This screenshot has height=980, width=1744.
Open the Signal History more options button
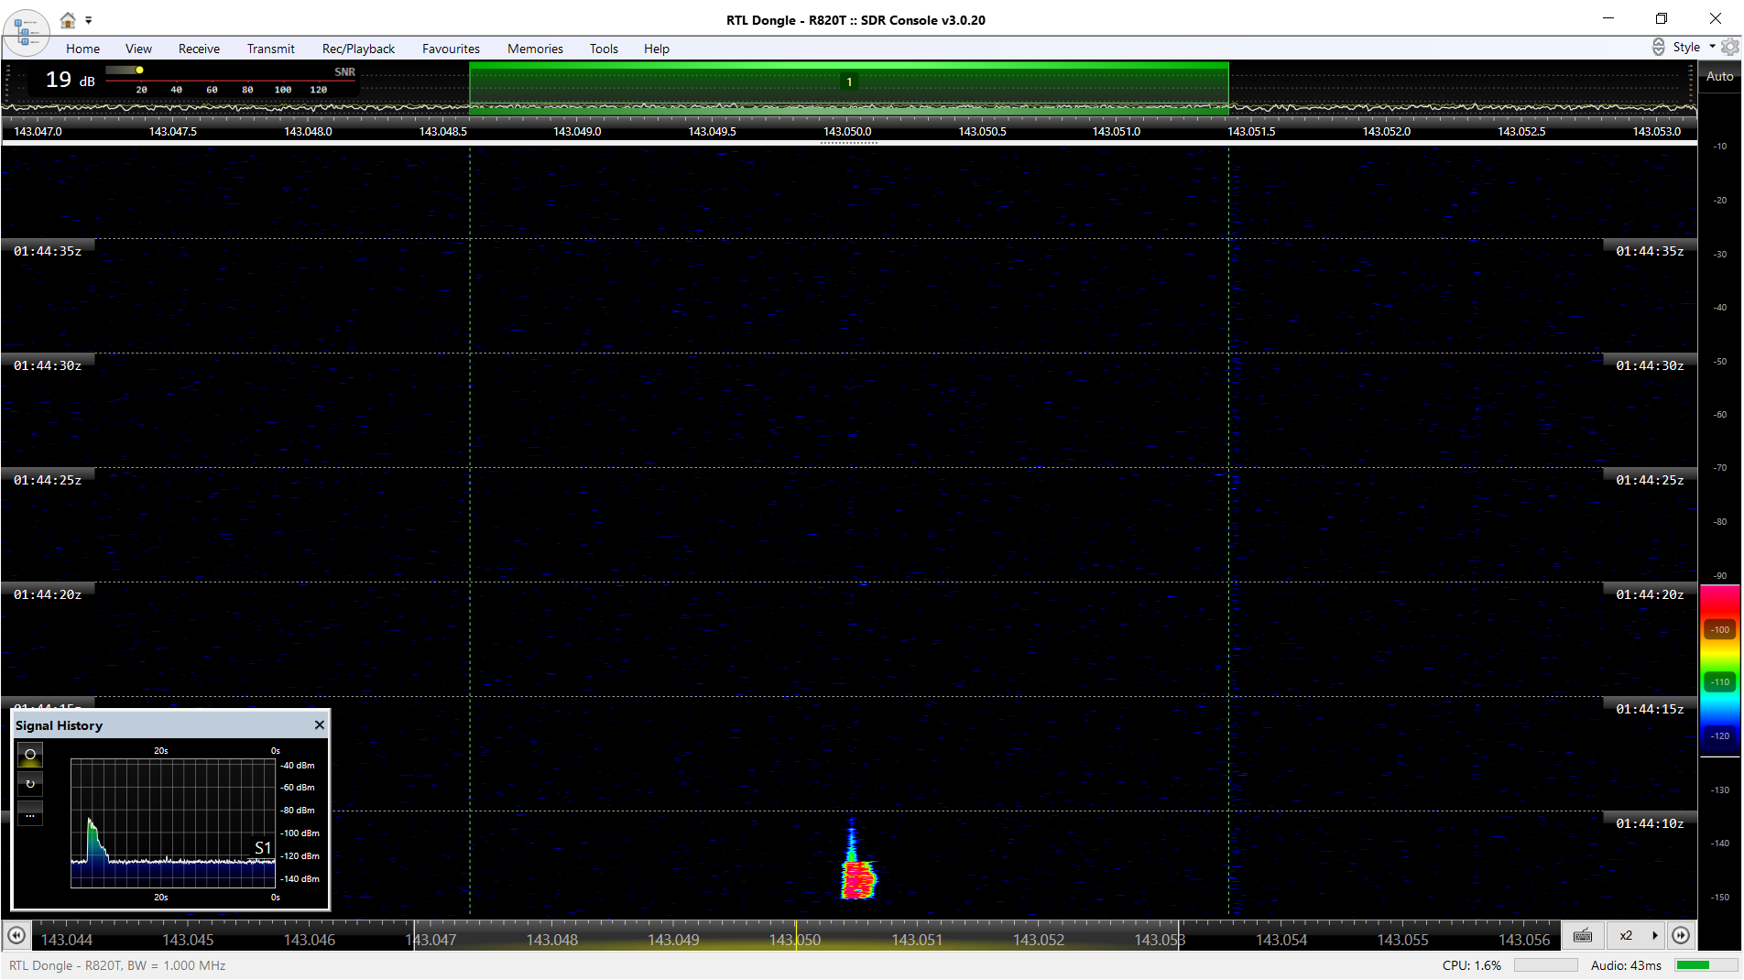30,813
